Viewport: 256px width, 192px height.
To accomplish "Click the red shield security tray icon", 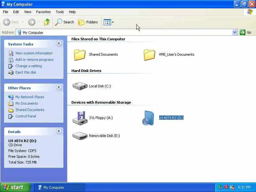I will [x=227, y=187].
